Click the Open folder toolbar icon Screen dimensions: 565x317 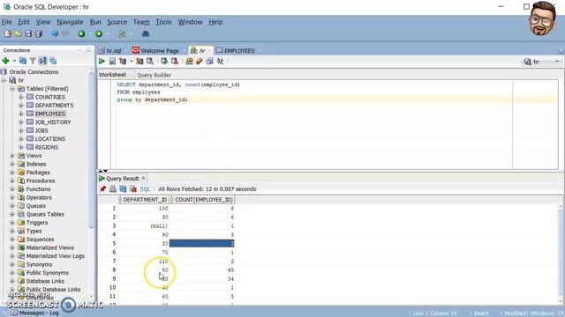click(x=18, y=33)
